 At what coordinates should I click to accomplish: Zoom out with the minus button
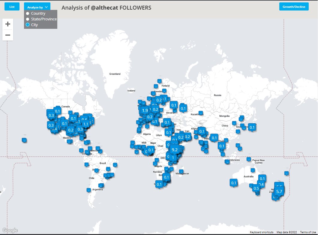click(8, 35)
